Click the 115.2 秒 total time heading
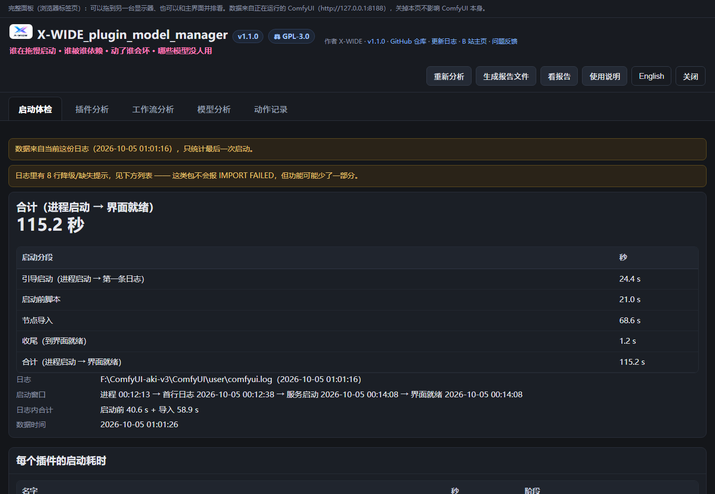The width and height of the screenshot is (715, 494). point(50,225)
